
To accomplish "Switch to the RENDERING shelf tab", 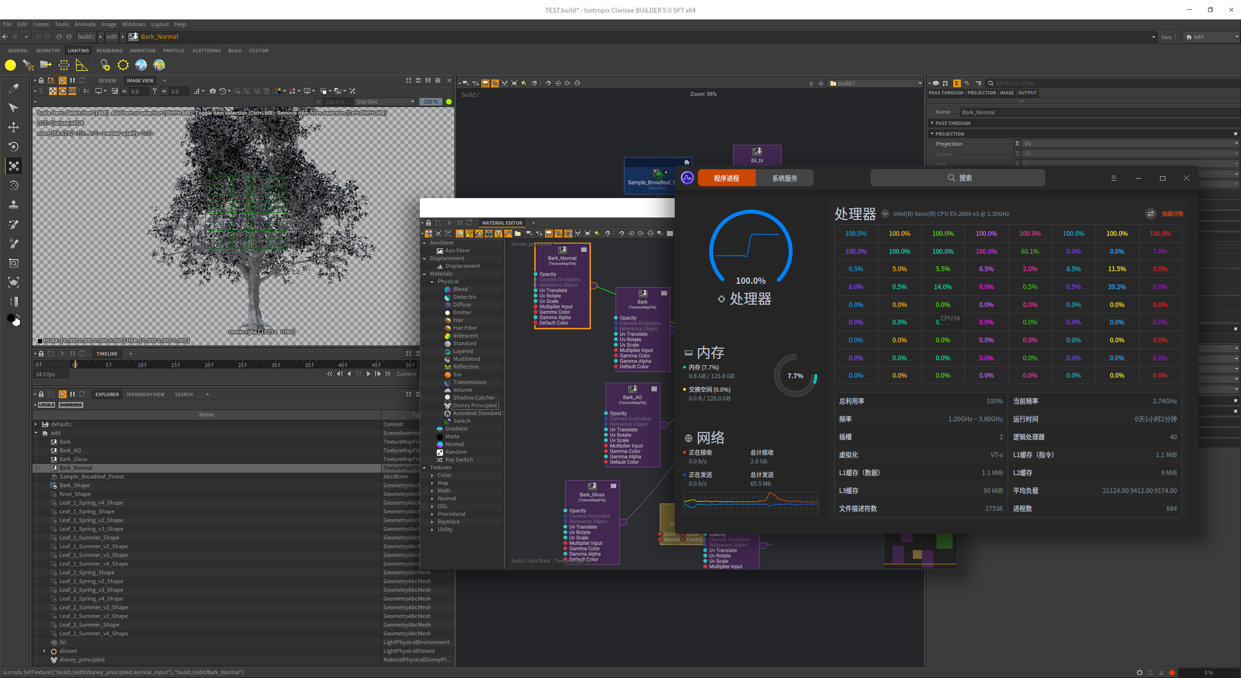I will [109, 50].
